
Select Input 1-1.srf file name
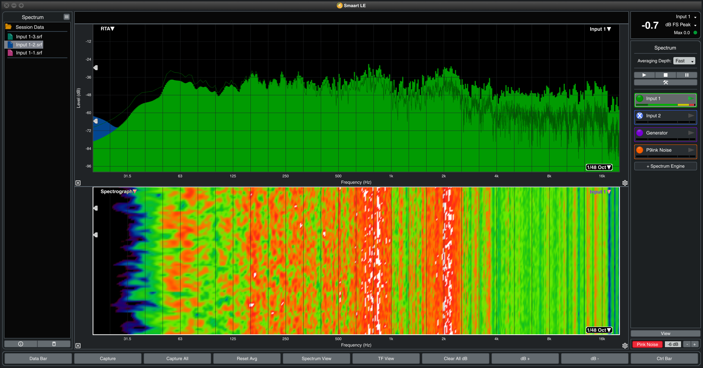tap(29, 53)
